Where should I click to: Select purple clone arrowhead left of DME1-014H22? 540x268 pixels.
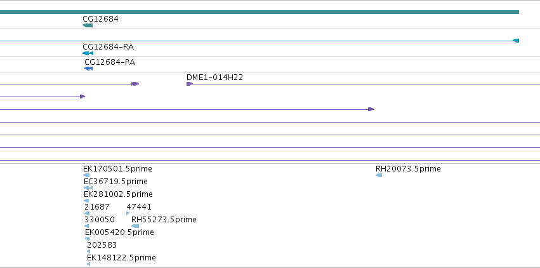coord(135,84)
